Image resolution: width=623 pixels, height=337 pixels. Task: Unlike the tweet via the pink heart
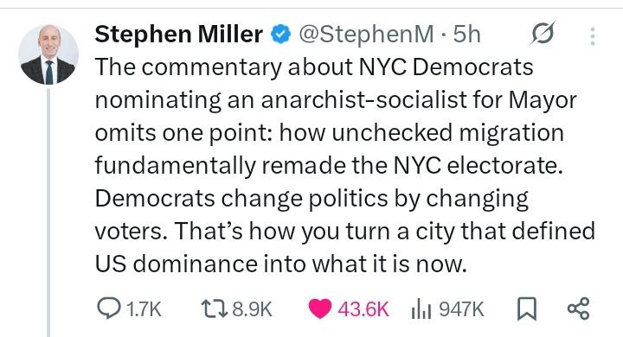[x=320, y=308]
